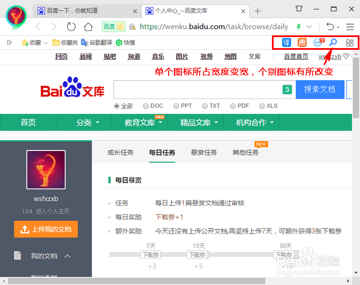Switch to the 每日任务 tab

click(162, 152)
